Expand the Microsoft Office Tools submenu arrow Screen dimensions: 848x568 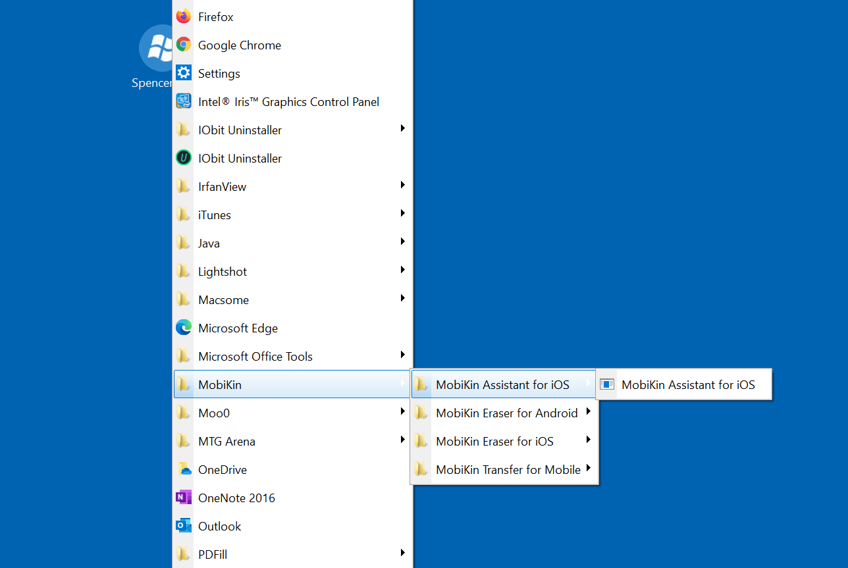pos(402,355)
